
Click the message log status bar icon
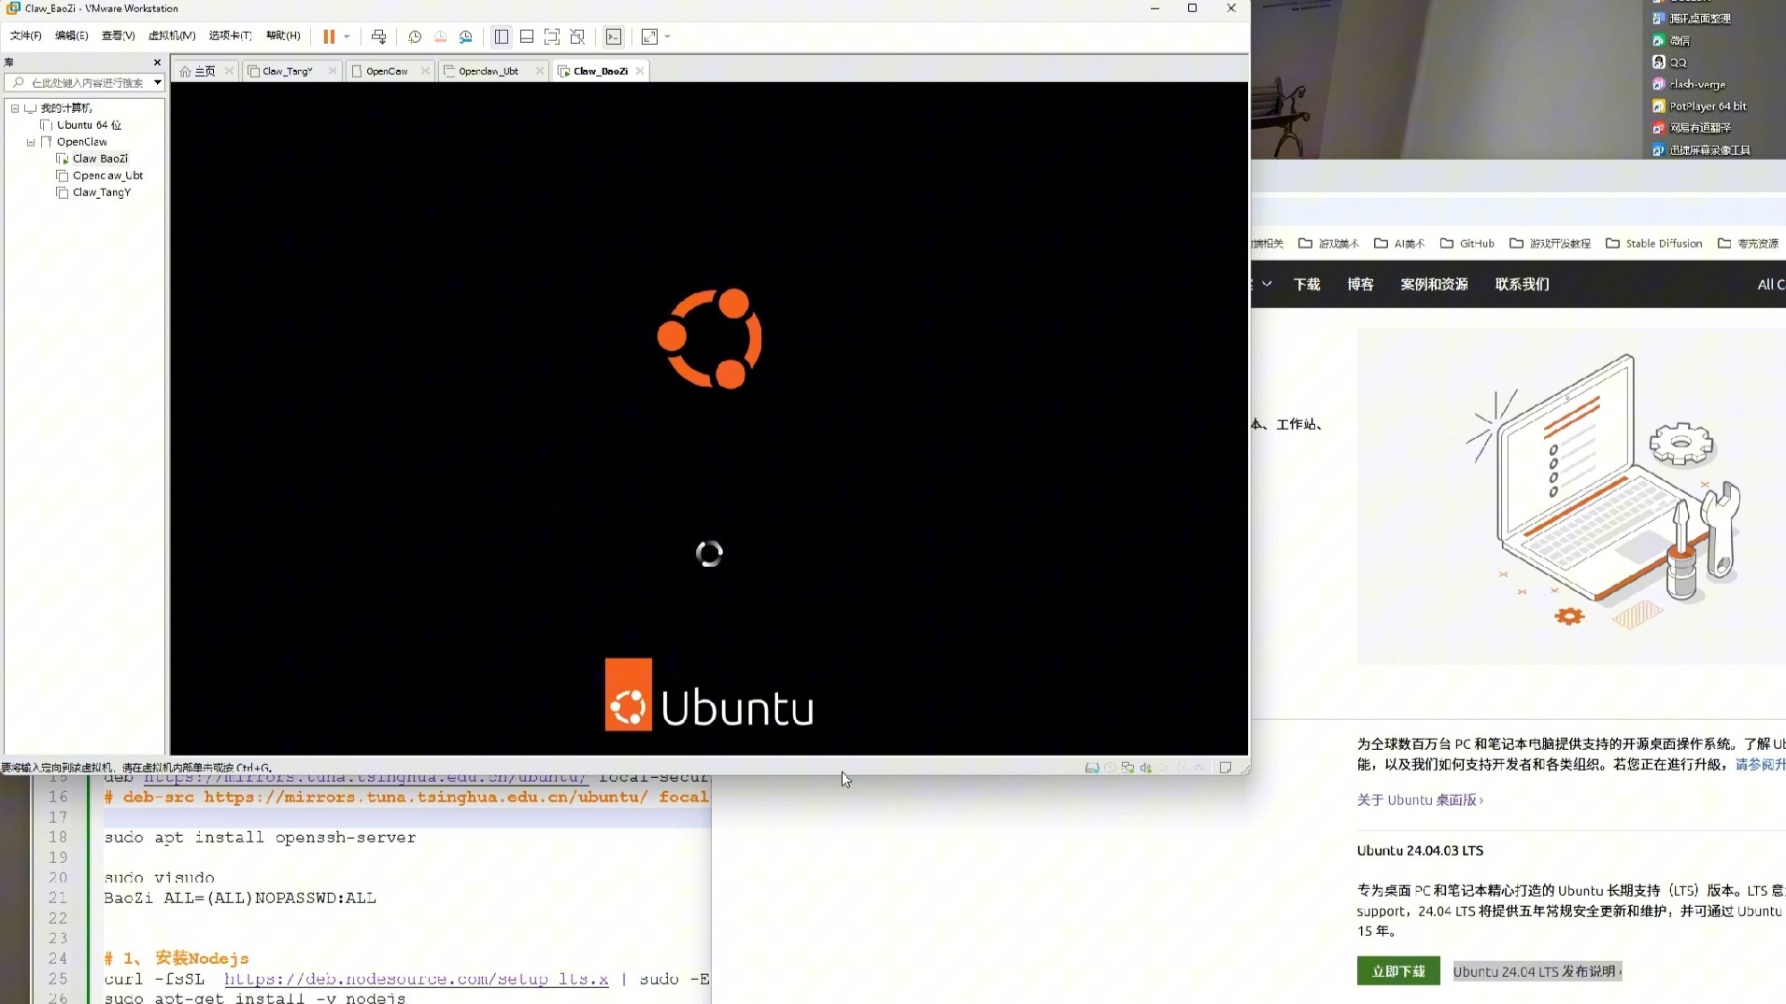1226,768
